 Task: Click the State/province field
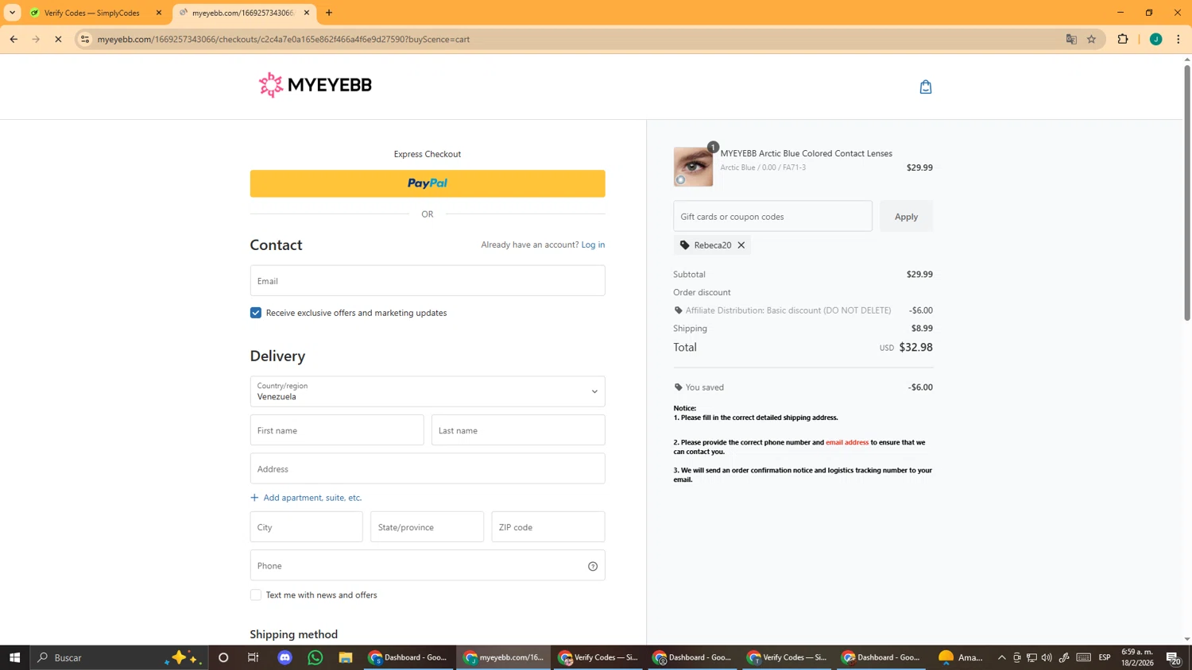(427, 527)
